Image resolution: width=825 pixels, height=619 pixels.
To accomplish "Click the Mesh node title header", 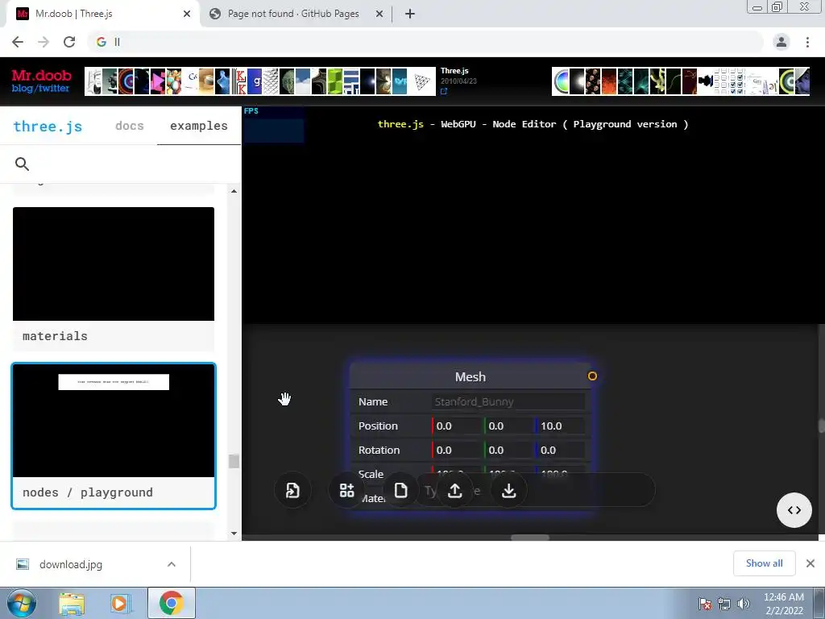I will click(x=471, y=377).
